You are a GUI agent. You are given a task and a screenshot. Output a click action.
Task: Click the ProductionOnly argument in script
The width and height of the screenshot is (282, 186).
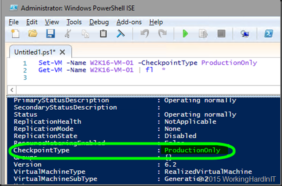pos(229,63)
